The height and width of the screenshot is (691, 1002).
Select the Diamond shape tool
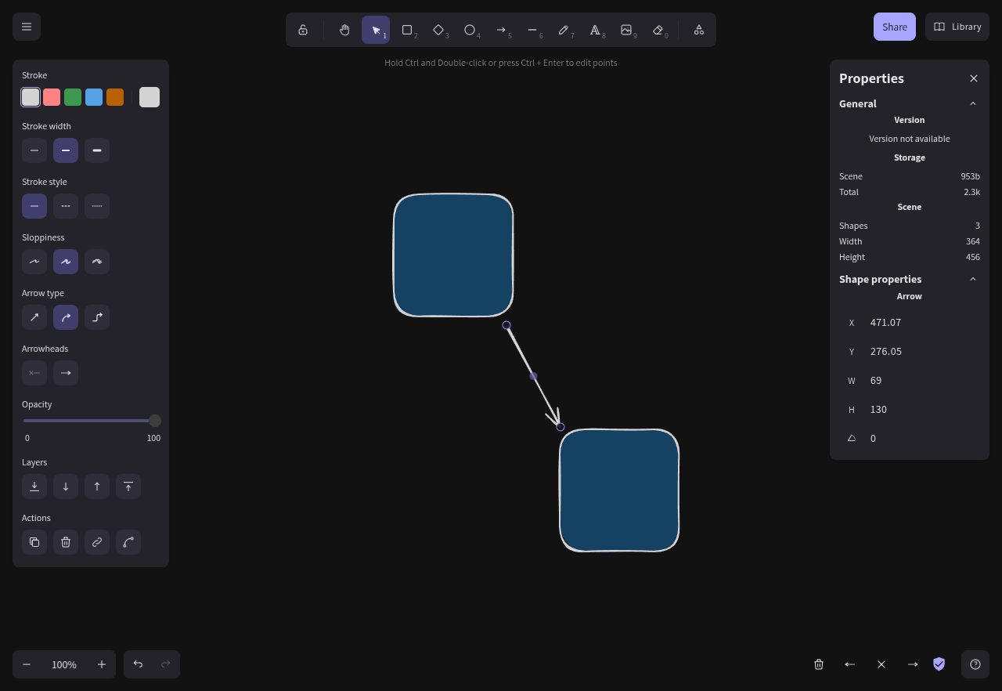pyautogui.click(x=438, y=30)
